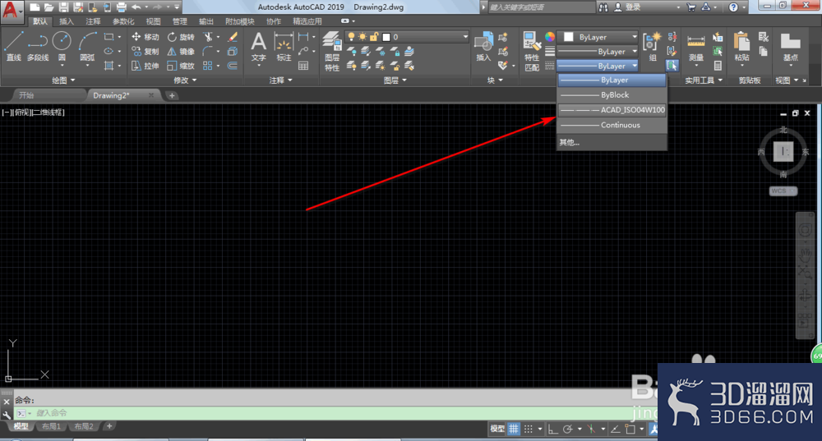Click the Paste (粘贴) tool
The height and width of the screenshot is (441, 822).
point(741,46)
